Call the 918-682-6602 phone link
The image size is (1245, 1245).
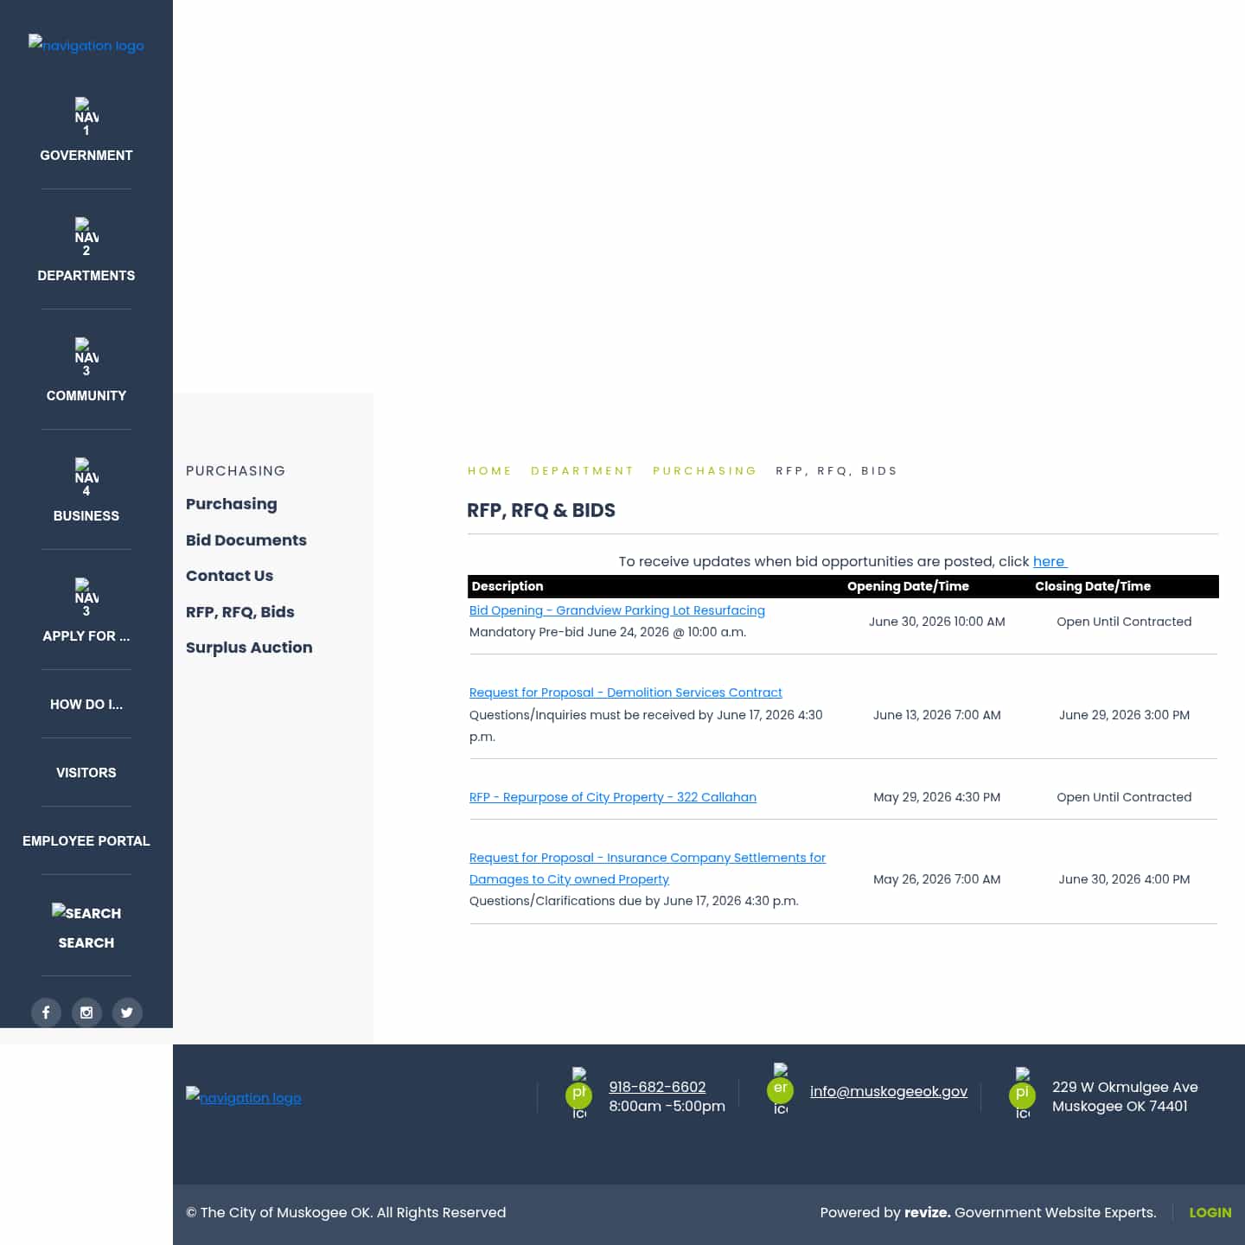657,1088
